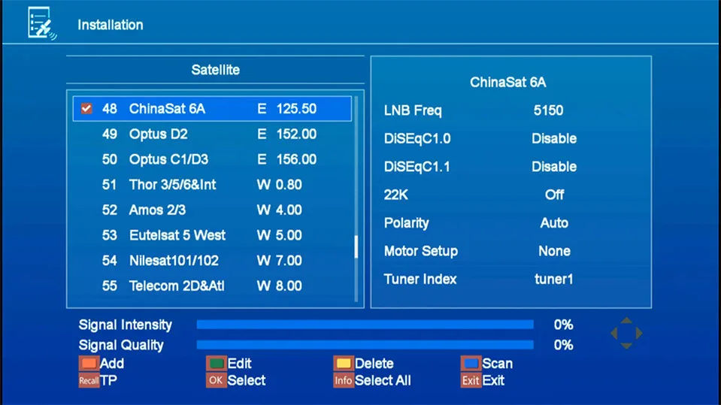721x405 pixels.
Task: Click the Polarity label
Action: [407, 223]
